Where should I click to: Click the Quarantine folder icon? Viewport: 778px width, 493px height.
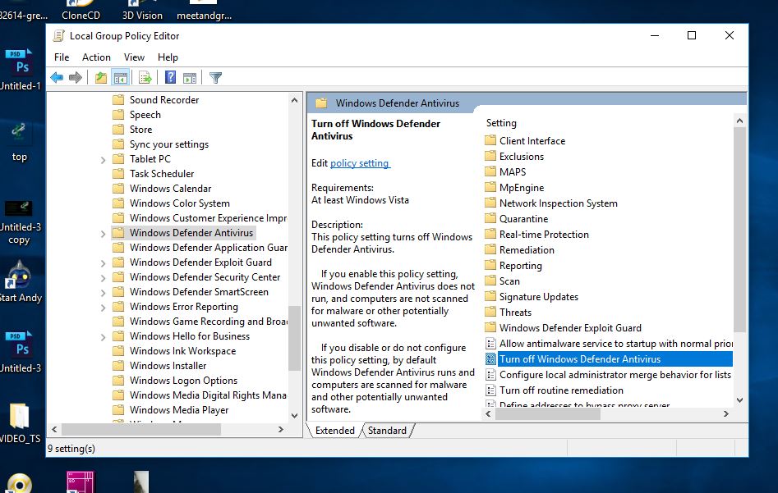490,218
